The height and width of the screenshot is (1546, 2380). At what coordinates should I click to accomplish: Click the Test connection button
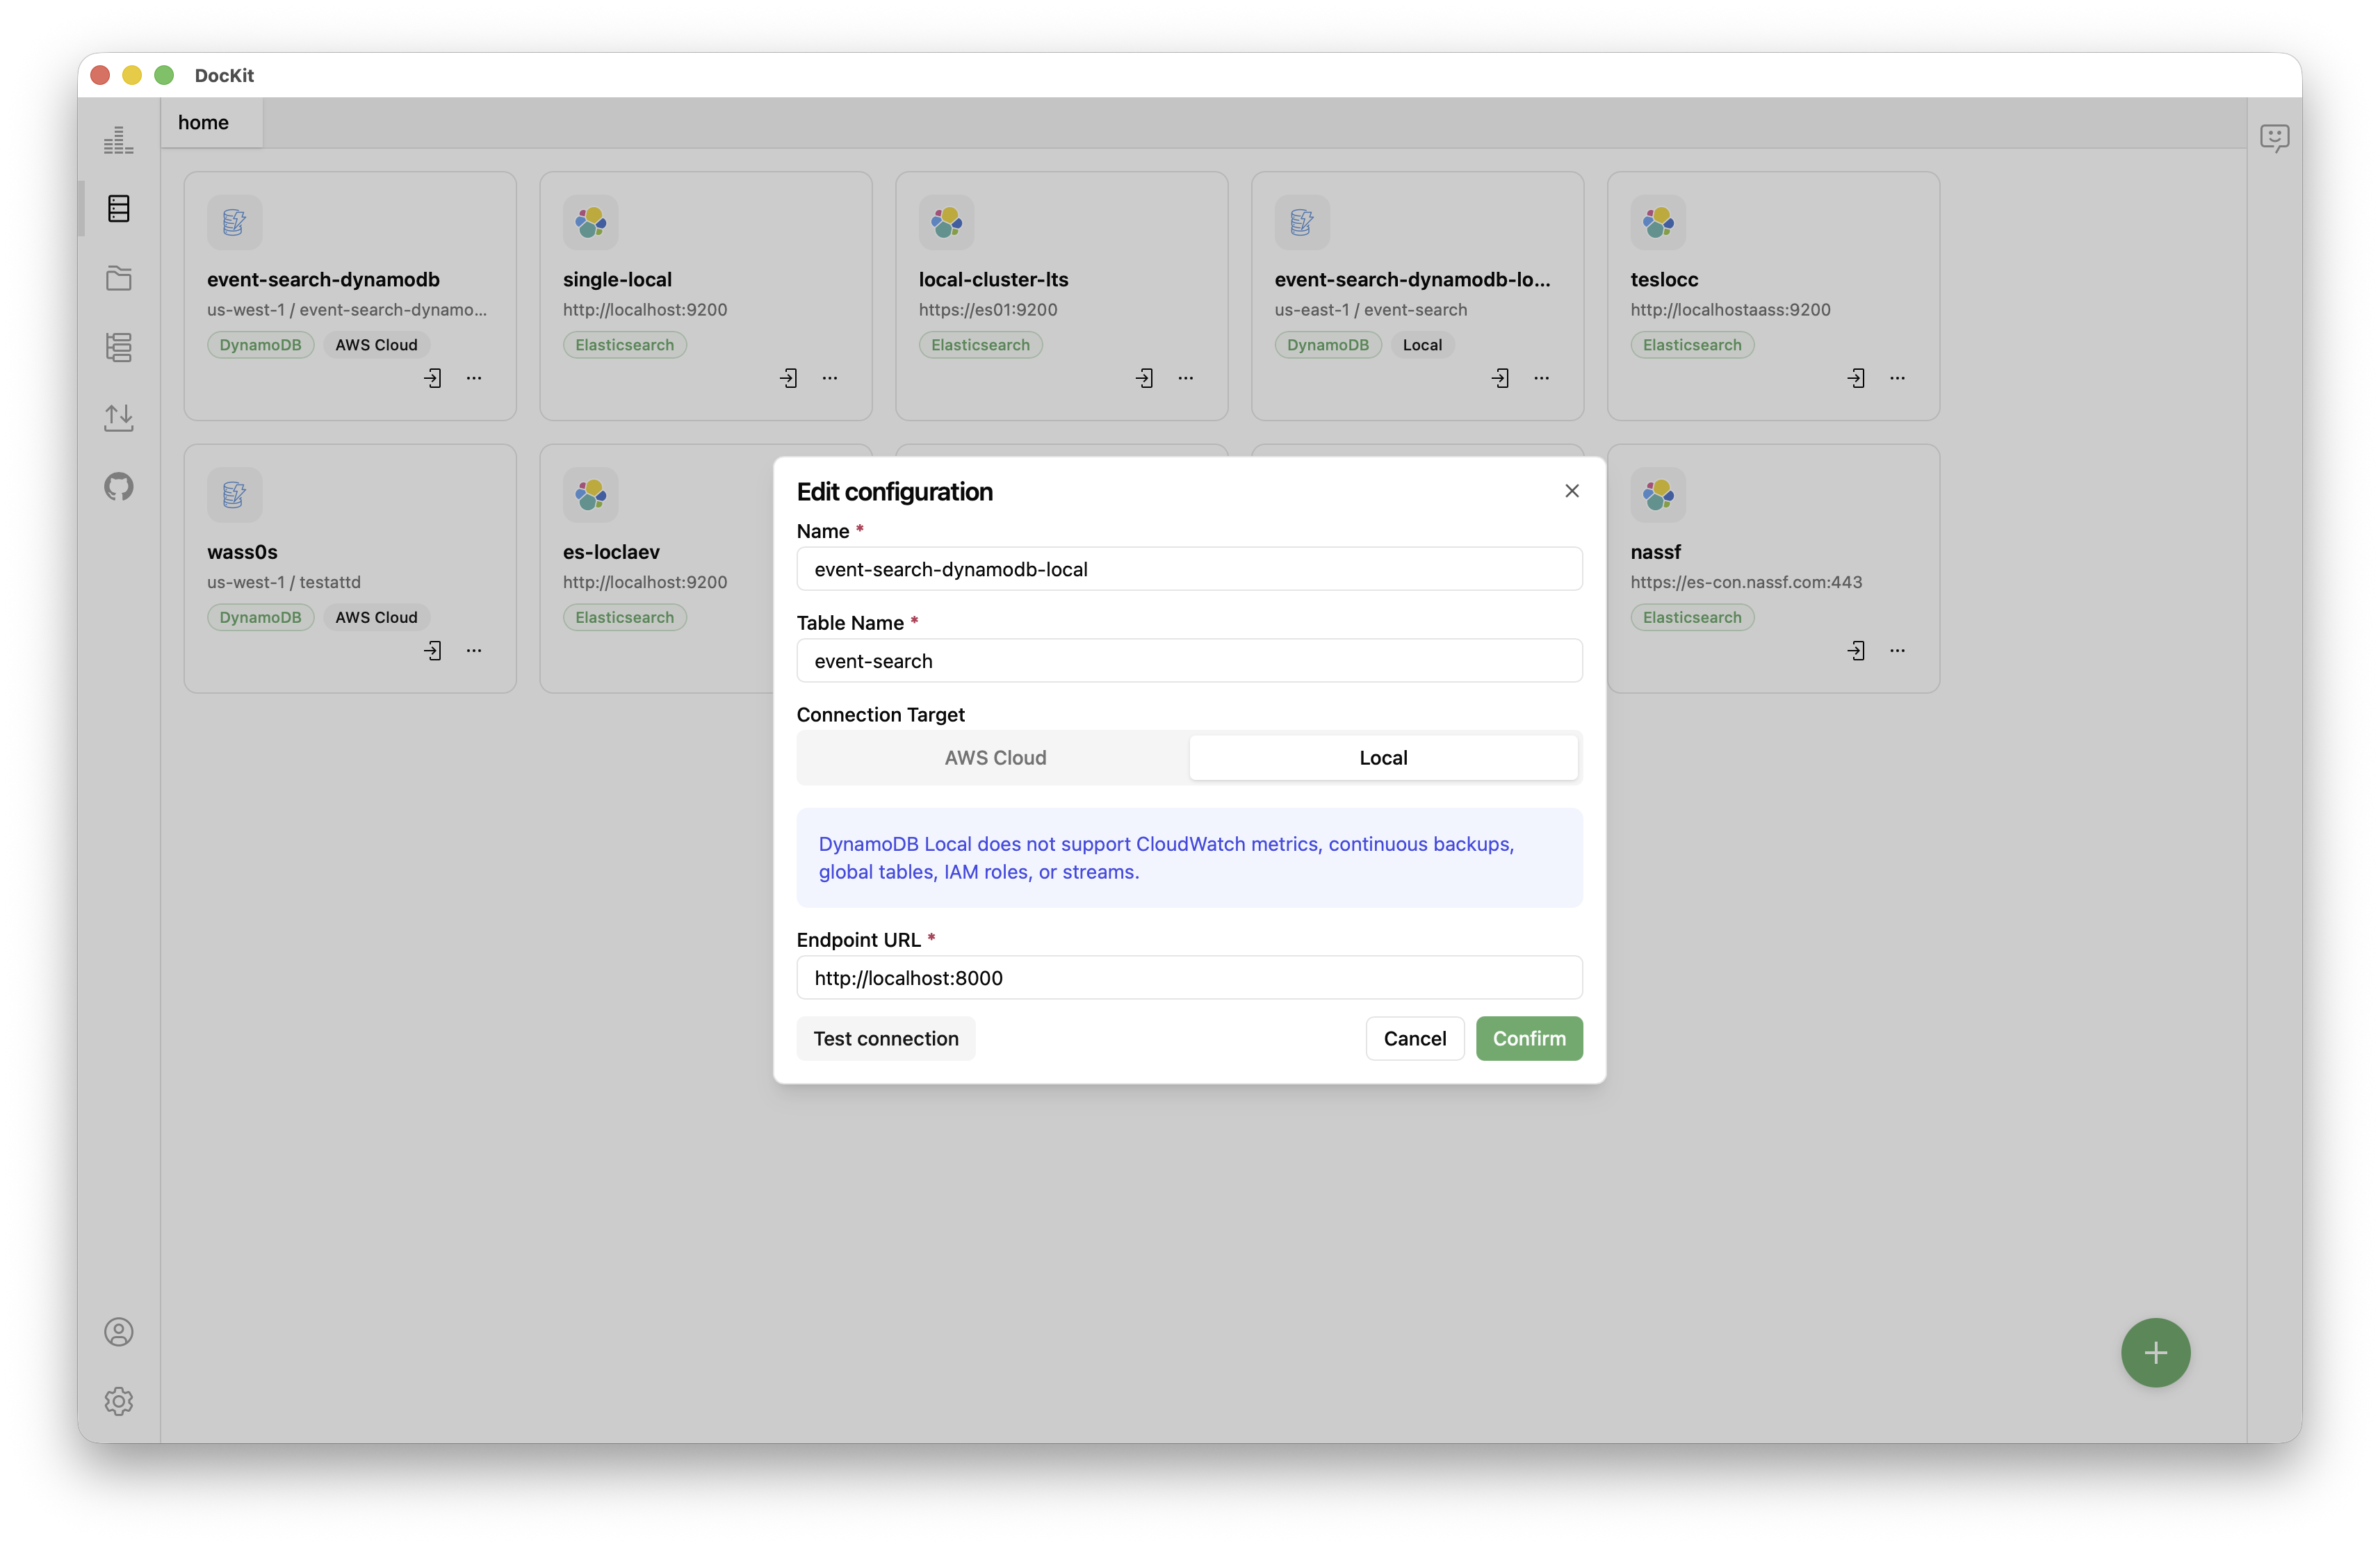pyautogui.click(x=885, y=1038)
